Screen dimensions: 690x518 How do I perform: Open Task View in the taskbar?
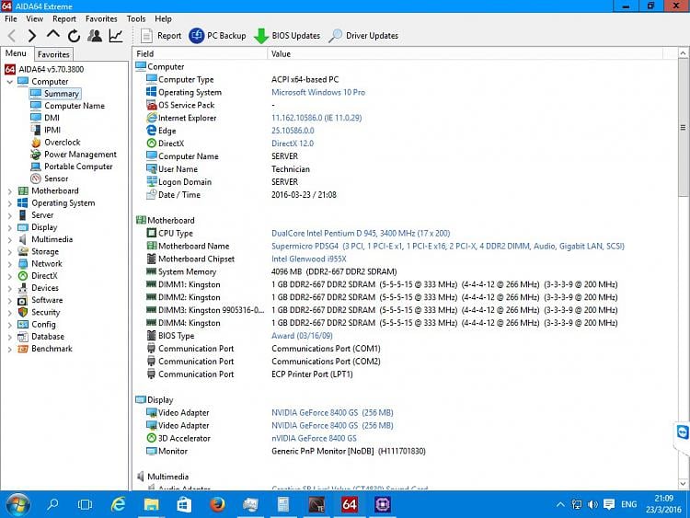85,504
